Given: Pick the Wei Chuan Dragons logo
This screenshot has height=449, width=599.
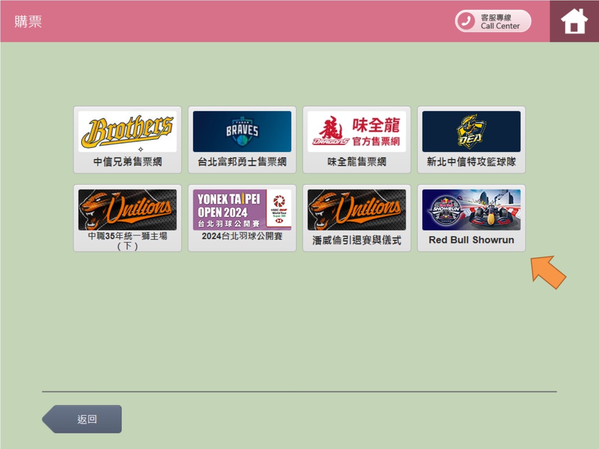Looking at the screenshot, I should coord(356,131).
